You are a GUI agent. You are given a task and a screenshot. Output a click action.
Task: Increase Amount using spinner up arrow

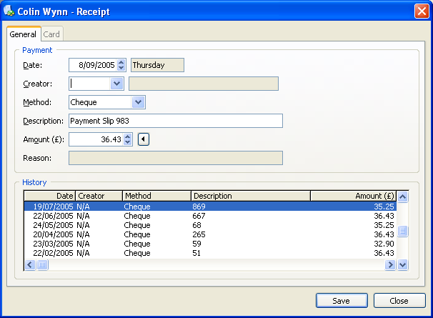click(128, 136)
